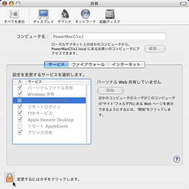Select the プリンタ共有 row label

coord(40,132)
